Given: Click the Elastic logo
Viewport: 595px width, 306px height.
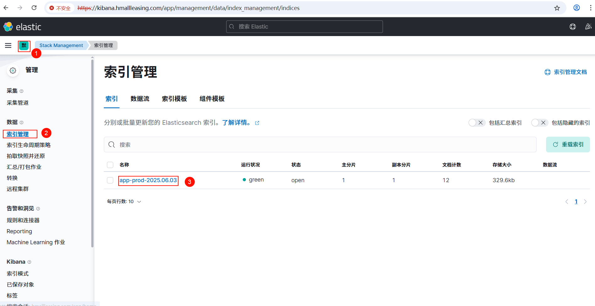Looking at the screenshot, I should (22, 27).
